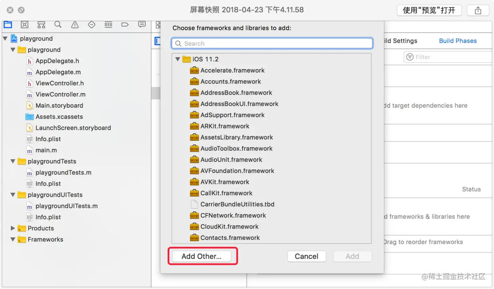Select playgroundTests.m file
The height and width of the screenshot is (289, 494).
point(63,173)
